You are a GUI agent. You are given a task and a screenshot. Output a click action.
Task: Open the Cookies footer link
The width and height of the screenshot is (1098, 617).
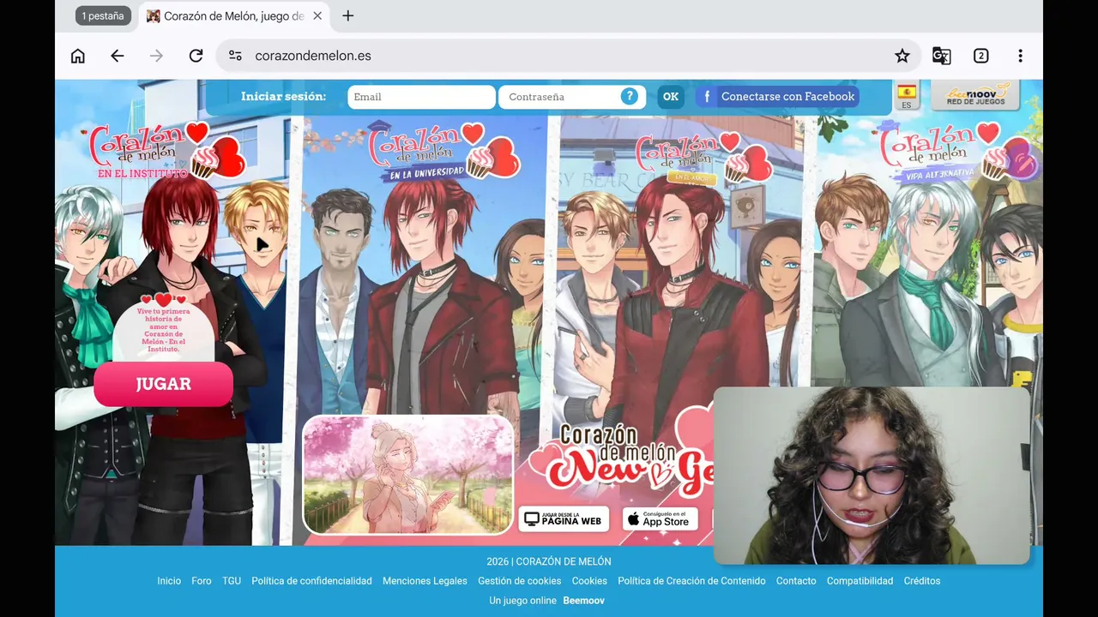point(589,581)
